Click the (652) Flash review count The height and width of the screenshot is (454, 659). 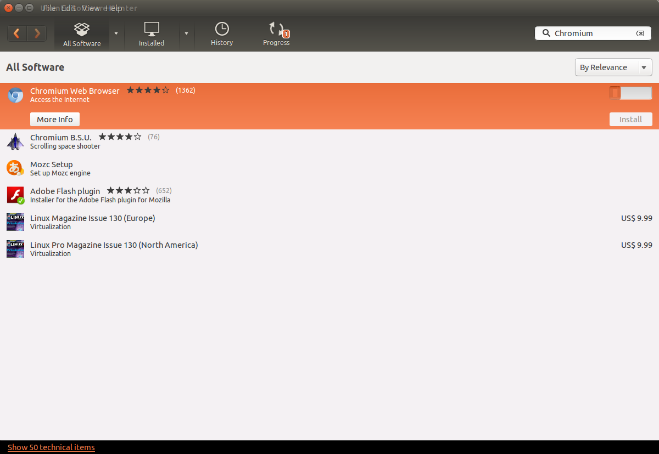[x=164, y=191]
